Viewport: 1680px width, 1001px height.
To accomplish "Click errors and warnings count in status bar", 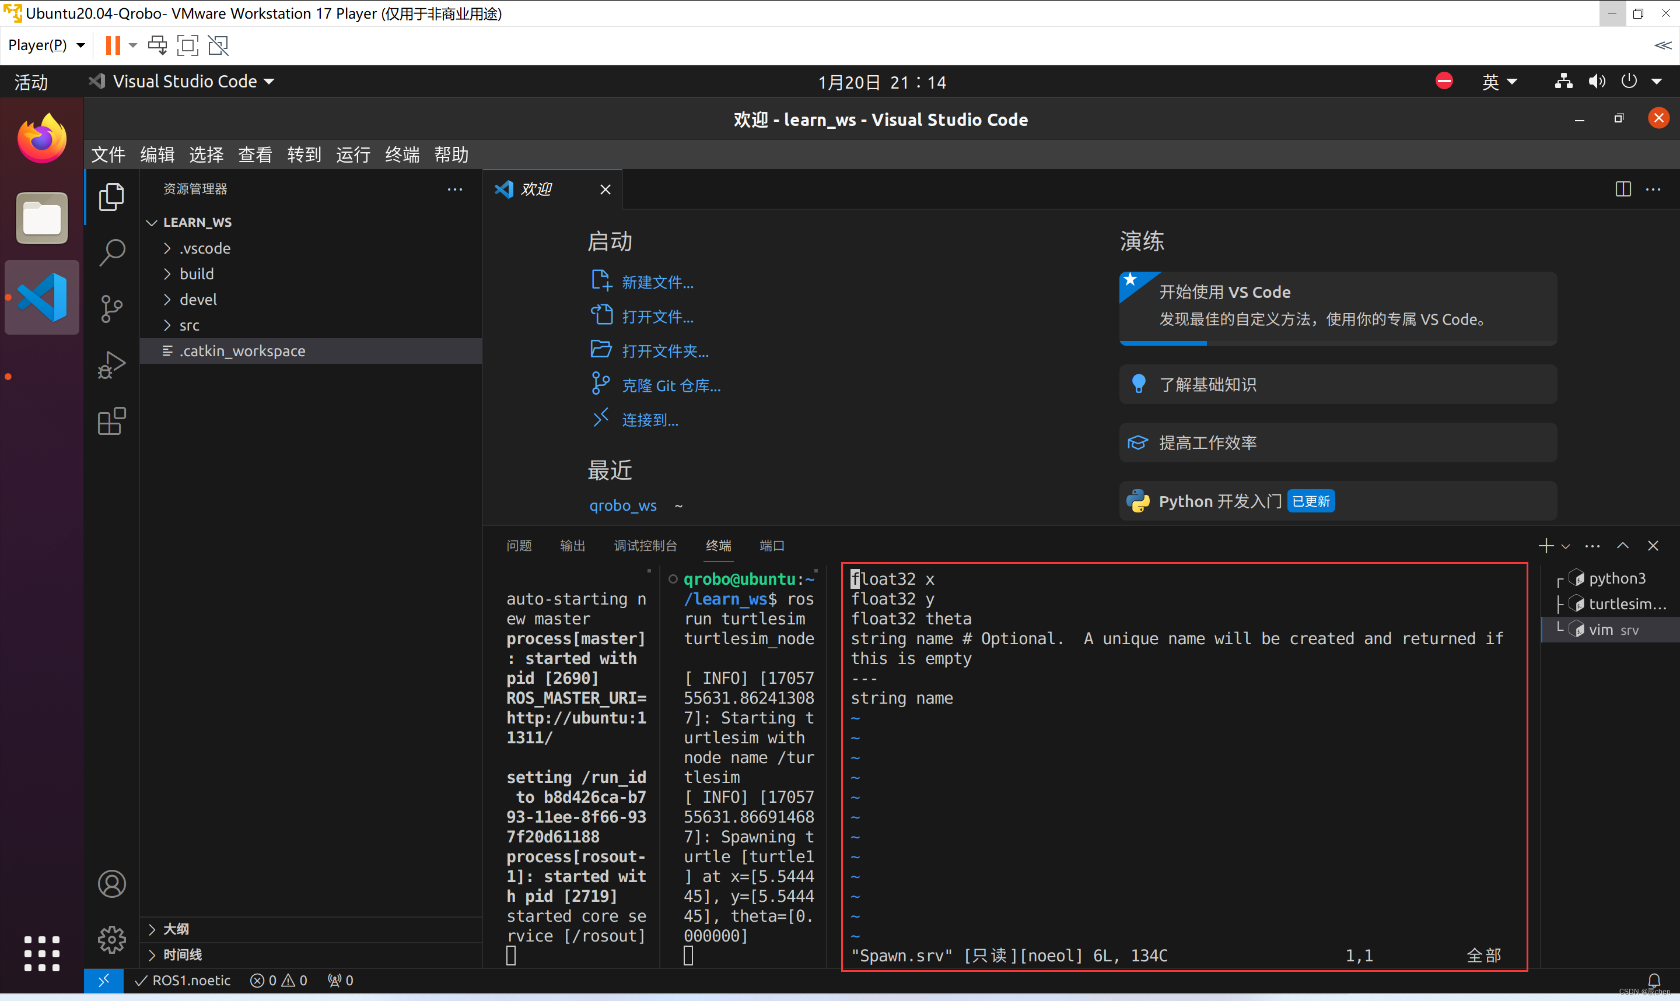I will click(279, 981).
